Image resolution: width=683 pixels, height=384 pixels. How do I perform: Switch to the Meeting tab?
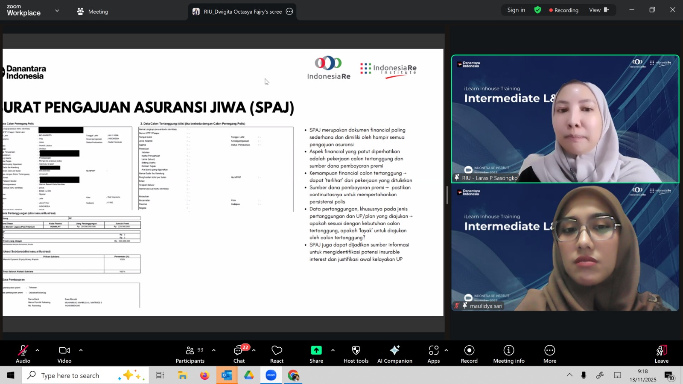pyautogui.click(x=93, y=12)
